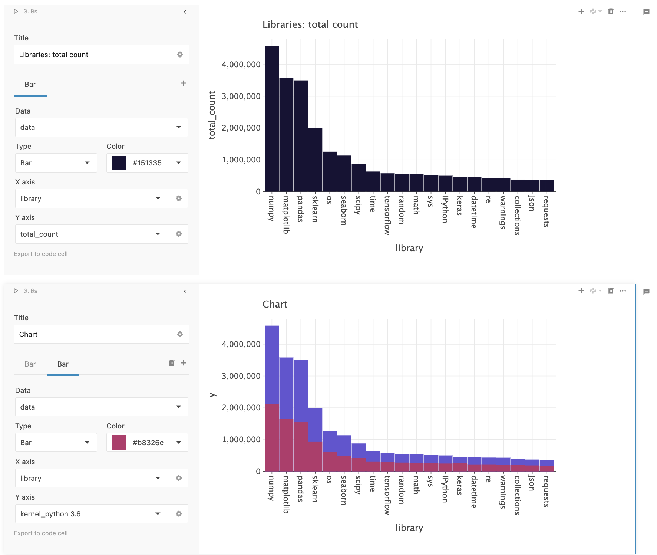Open the Type dropdown in second chart

[56, 443]
